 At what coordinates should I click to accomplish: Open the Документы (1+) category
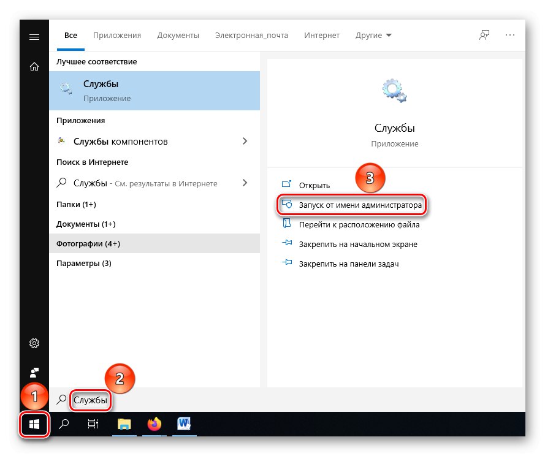86,224
